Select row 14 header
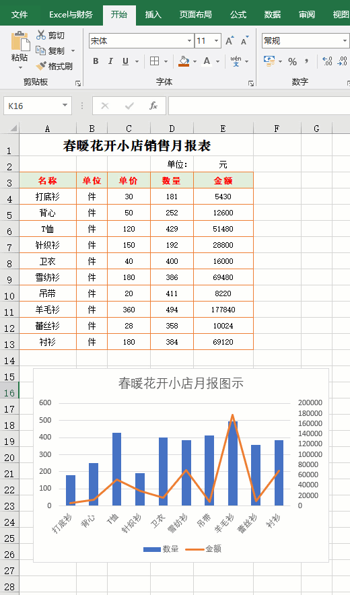Screen dimensions: 350x595 click(9, 358)
